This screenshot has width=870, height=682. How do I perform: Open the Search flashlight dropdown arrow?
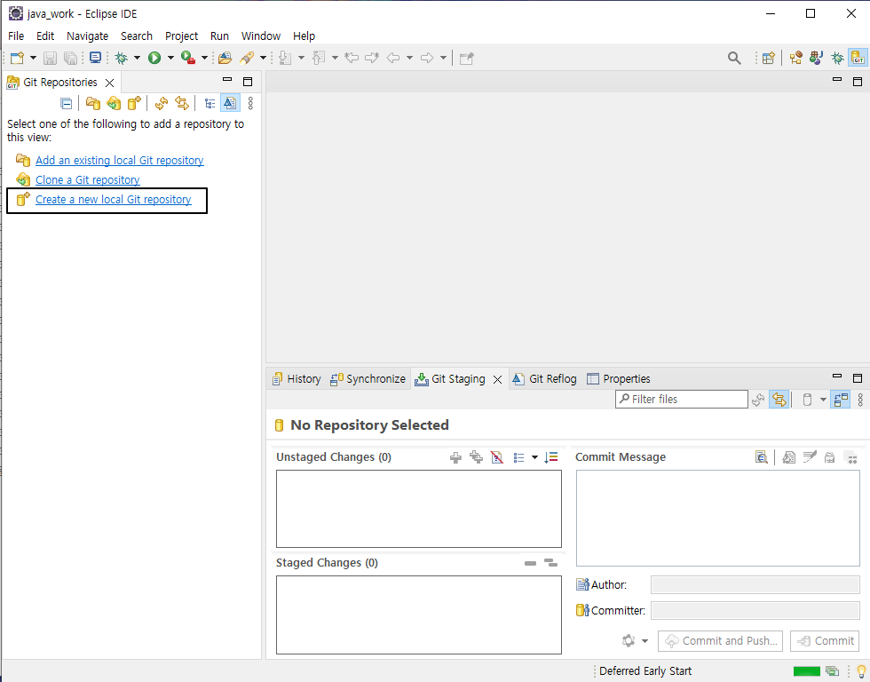pos(263,58)
